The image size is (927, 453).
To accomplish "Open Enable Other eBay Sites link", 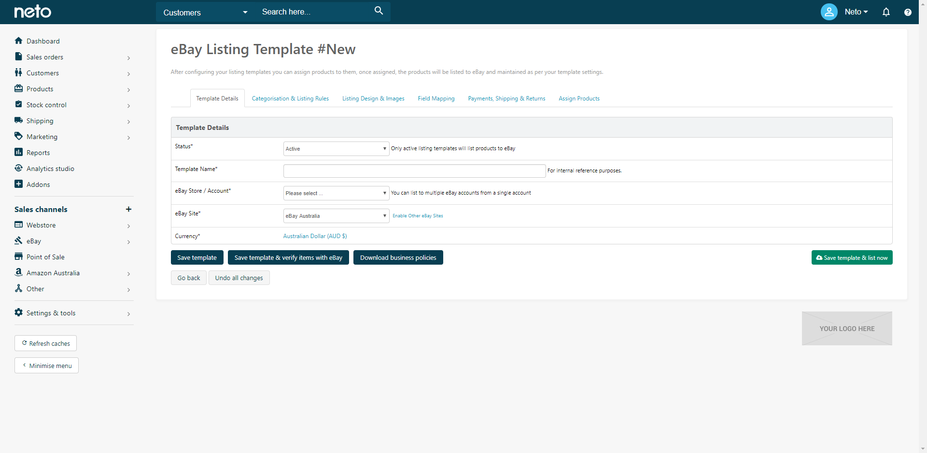I will [418, 216].
